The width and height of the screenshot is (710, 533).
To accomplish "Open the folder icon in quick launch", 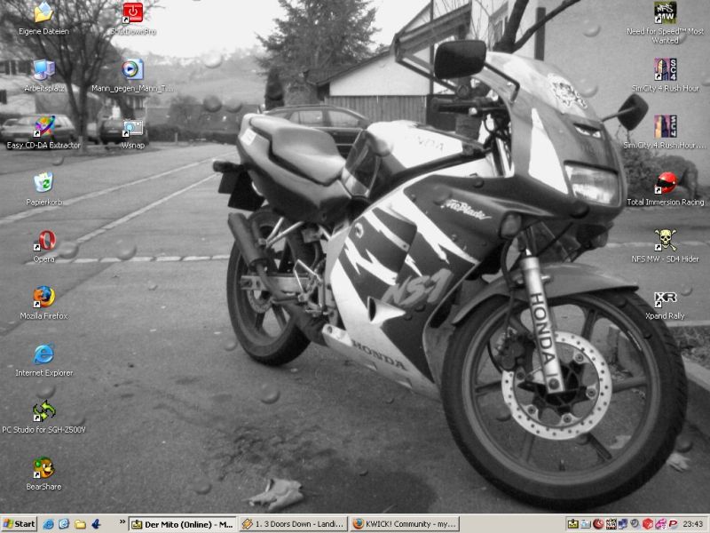I will (x=80, y=524).
